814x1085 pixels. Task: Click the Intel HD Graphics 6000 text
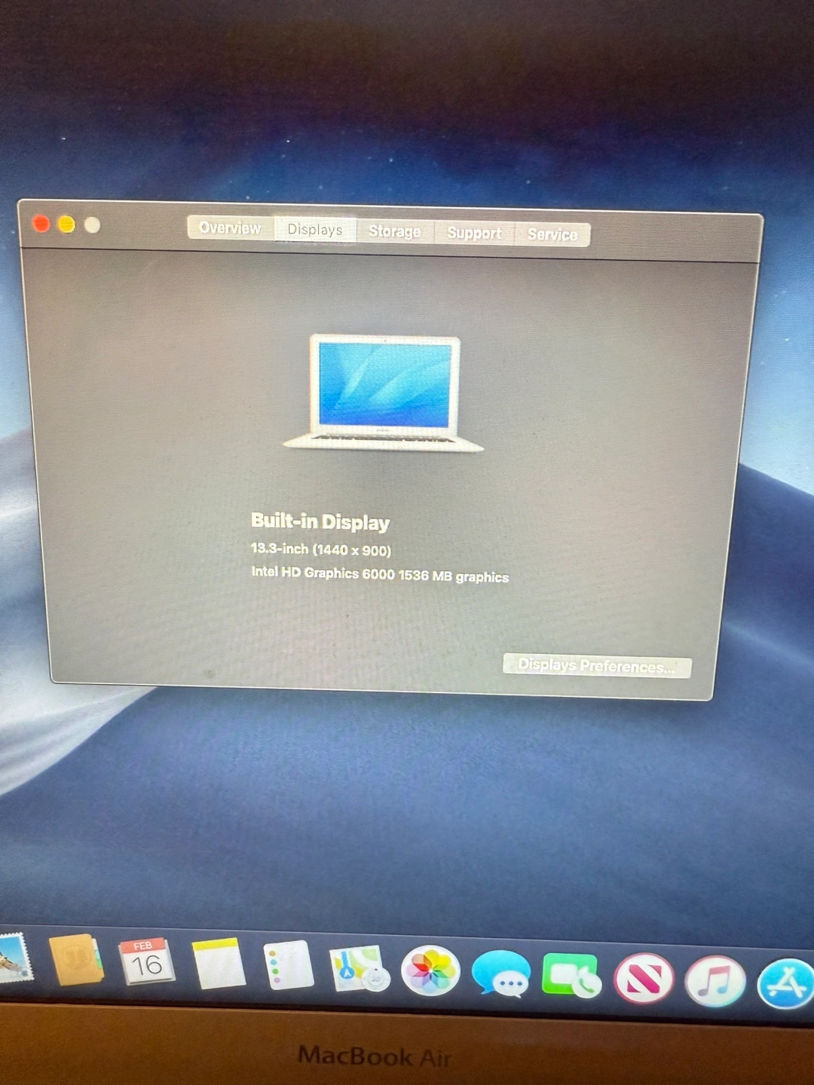pos(323,573)
